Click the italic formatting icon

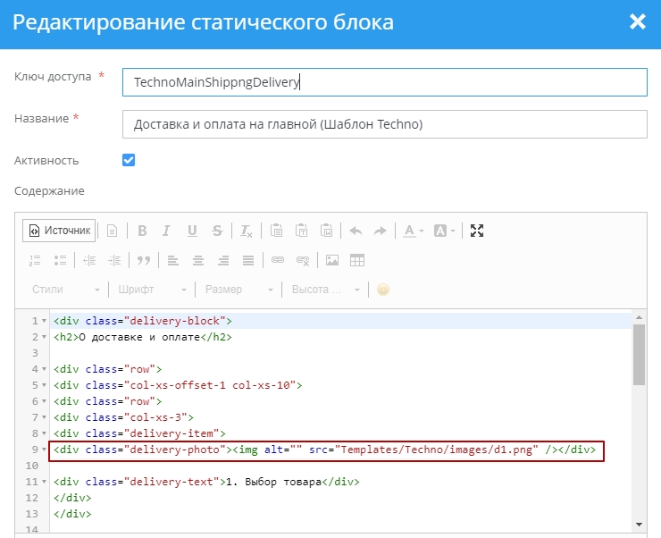[166, 231]
